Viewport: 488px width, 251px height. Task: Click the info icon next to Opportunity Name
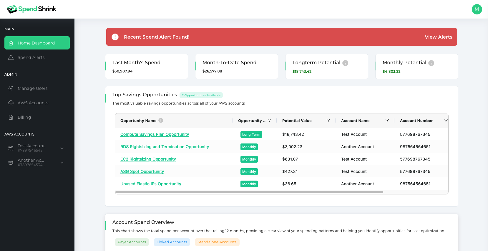pos(161,120)
